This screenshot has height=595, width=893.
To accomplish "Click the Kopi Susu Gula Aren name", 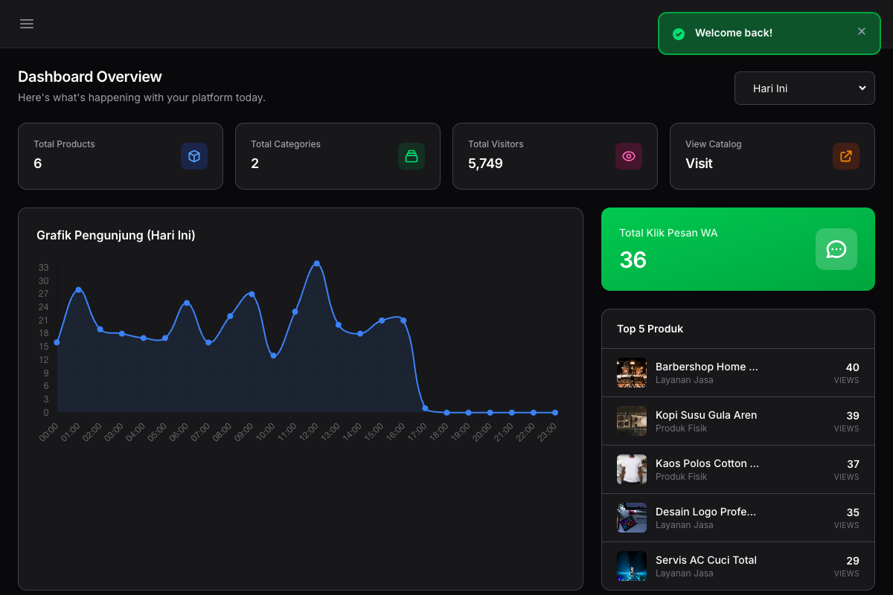I will tap(706, 415).
